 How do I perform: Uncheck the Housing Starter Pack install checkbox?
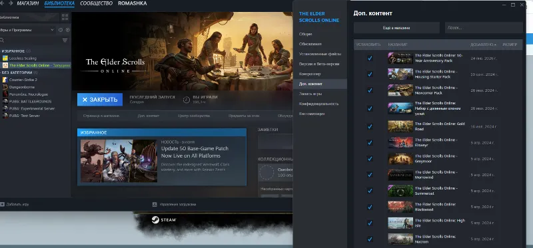point(370,74)
